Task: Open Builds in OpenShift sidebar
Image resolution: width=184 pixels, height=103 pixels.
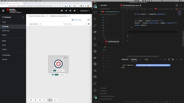Action: [4, 41]
